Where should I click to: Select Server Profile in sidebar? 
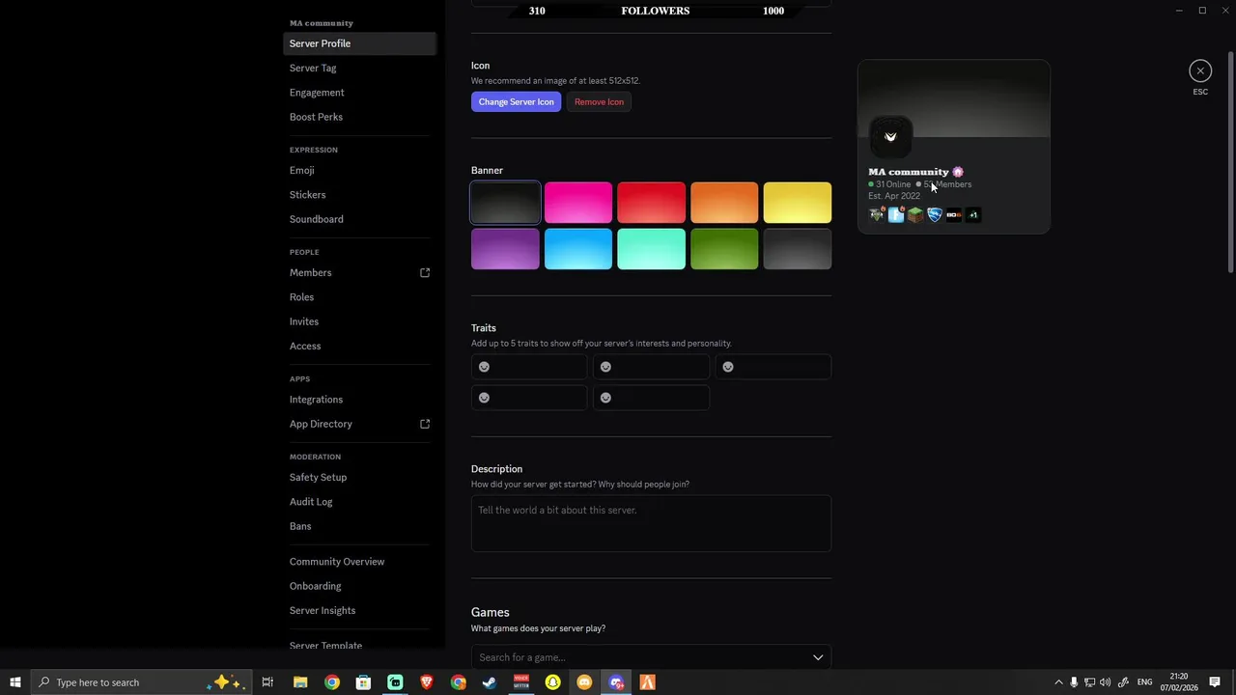click(359, 43)
